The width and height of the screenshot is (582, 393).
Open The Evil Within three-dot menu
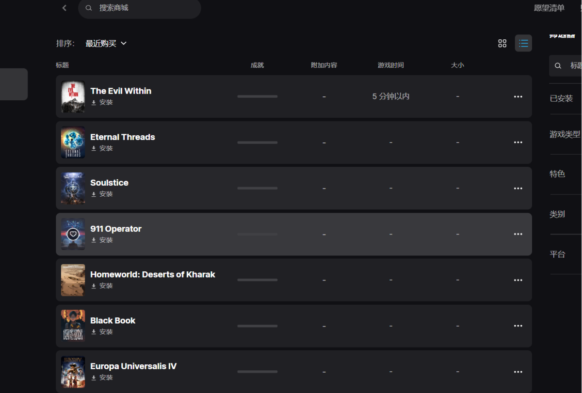pos(518,96)
